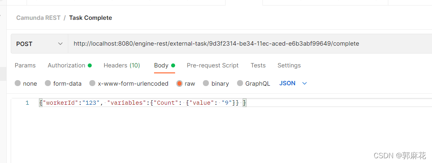Select the form-data radio button
This screenshot has height=163, width=432.
[x=48, y=83]
